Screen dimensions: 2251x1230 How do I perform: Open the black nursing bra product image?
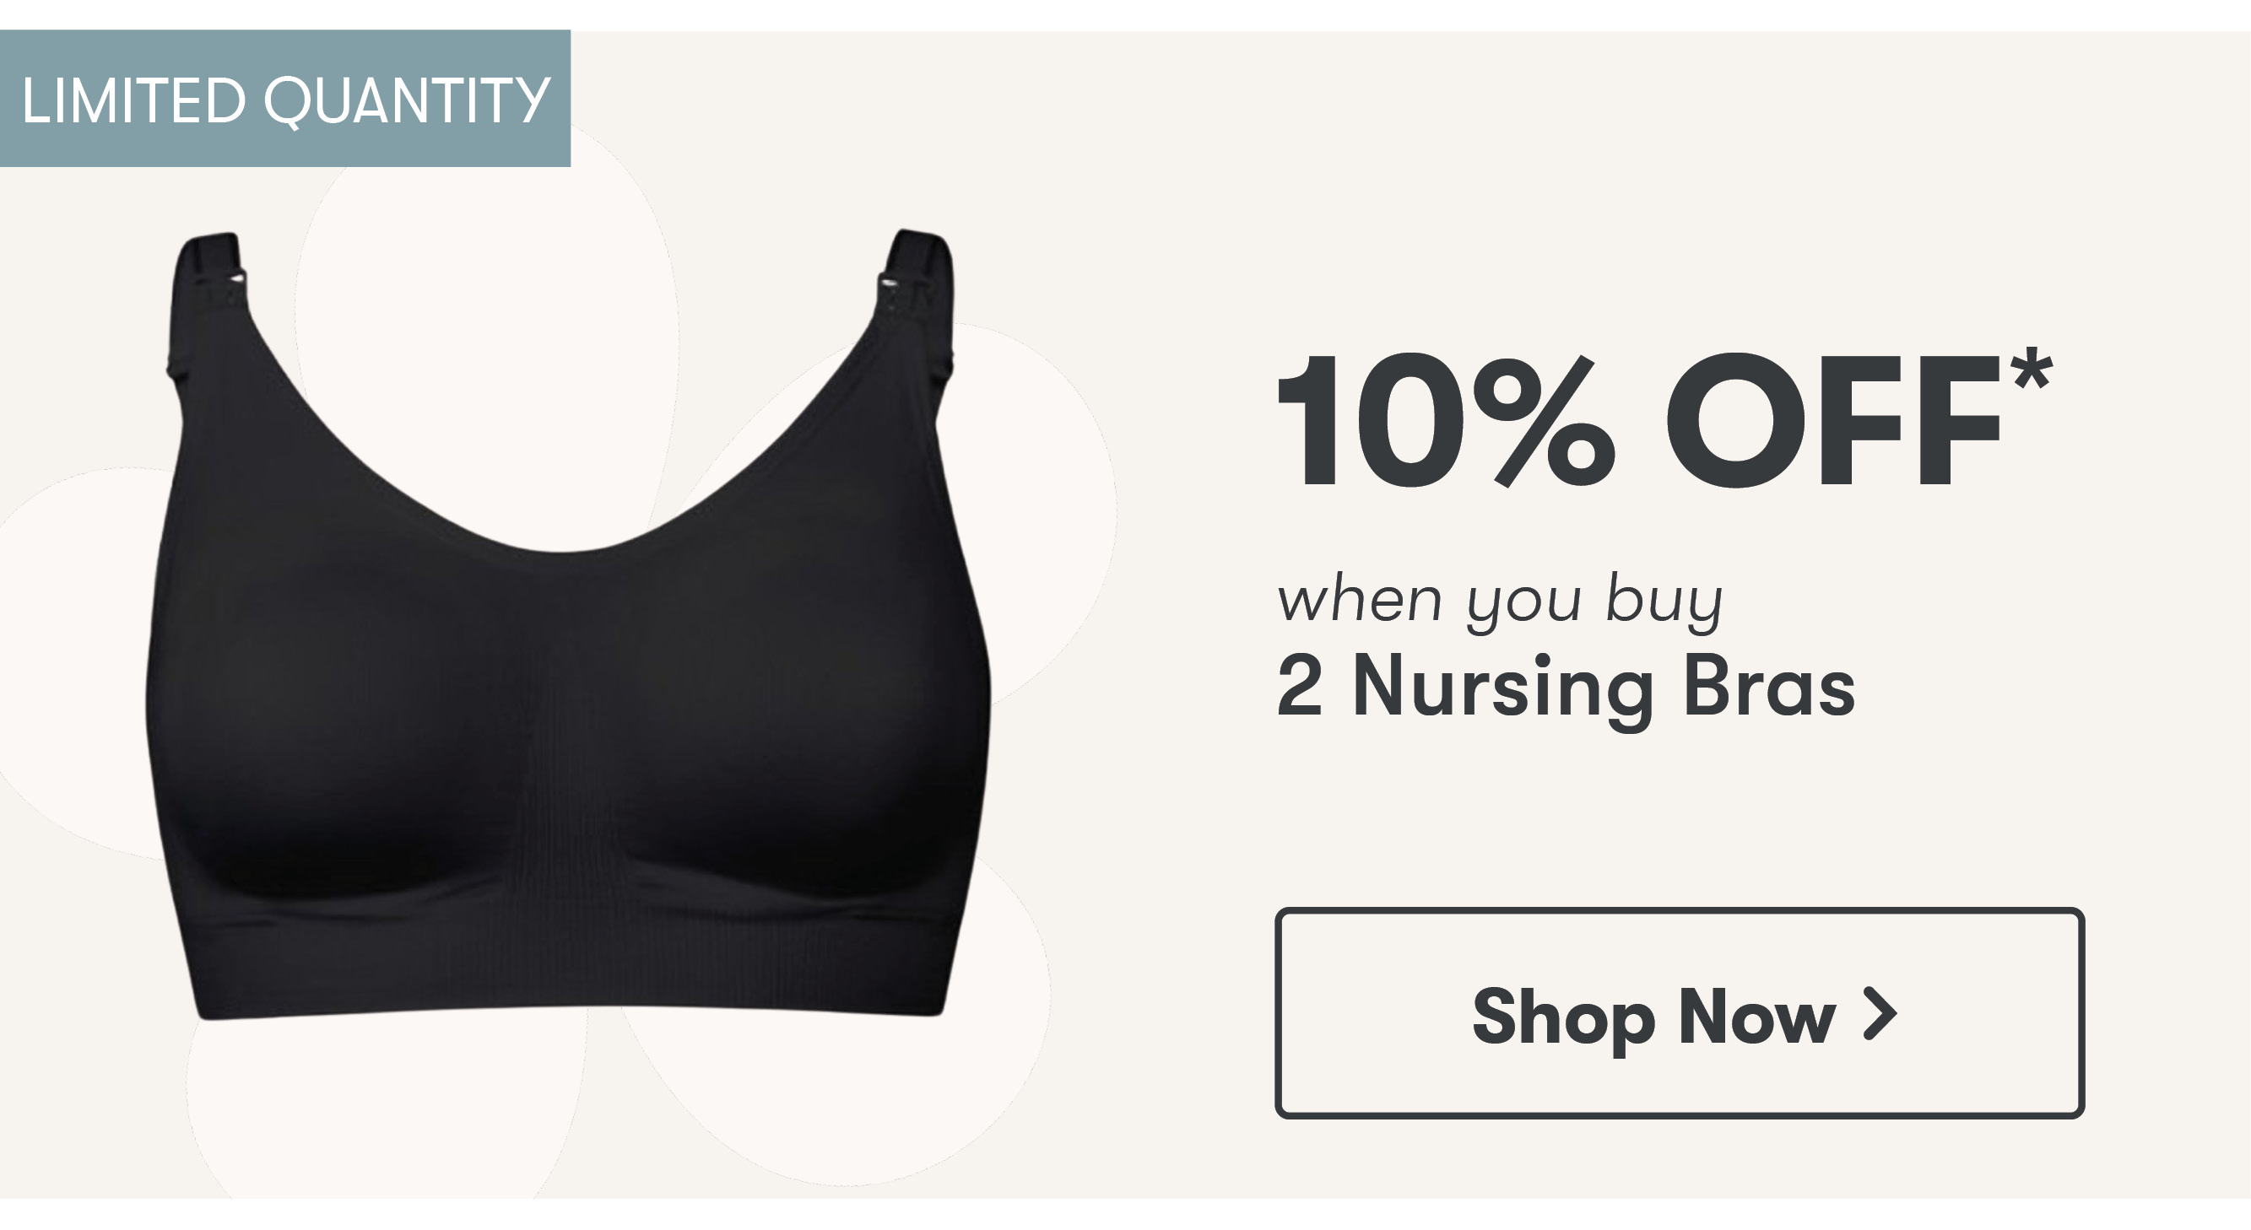point(568,624)
